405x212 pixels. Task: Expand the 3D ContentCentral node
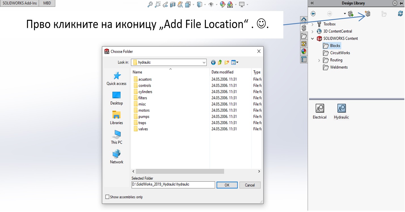312,31
